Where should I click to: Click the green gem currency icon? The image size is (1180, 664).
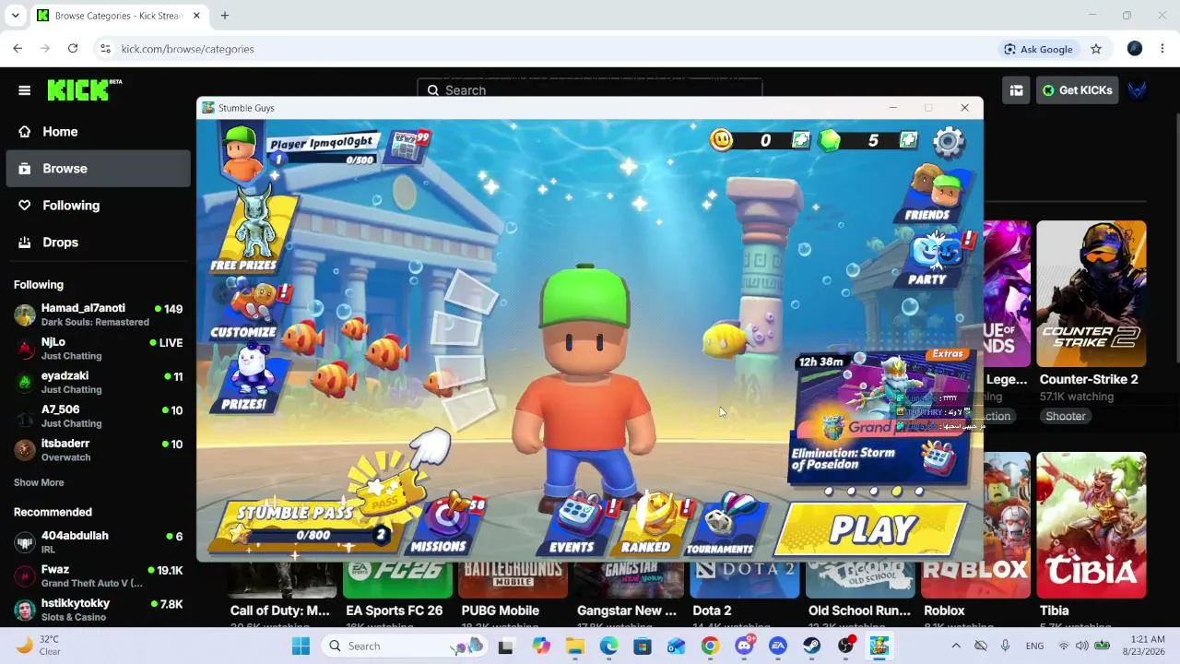pos(830,140)
